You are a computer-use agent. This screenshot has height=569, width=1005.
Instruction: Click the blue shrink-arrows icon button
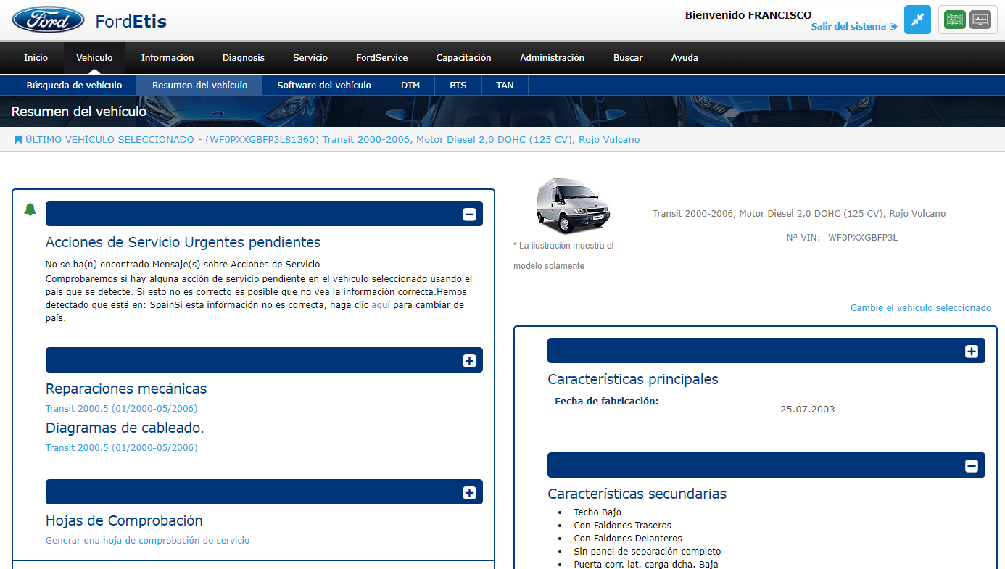click(x=917, y=20)
